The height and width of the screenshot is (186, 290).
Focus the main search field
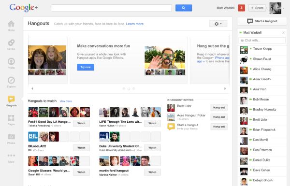[111, 8]
